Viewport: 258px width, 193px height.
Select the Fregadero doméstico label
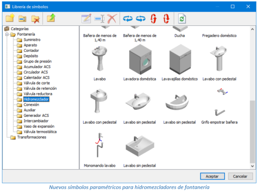pos(219,35)
